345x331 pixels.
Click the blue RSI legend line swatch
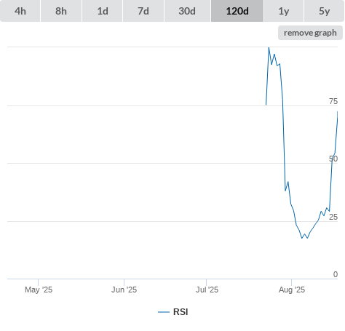coord(164,312)
